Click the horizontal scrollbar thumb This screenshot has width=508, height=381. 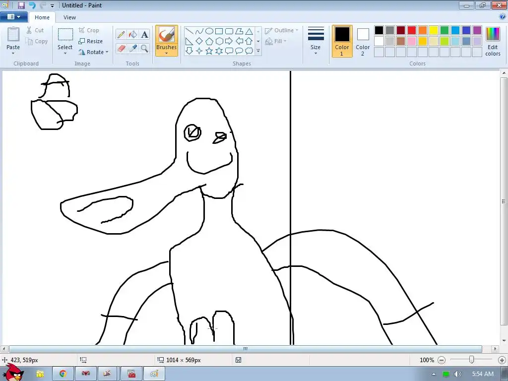pos(245,349)
